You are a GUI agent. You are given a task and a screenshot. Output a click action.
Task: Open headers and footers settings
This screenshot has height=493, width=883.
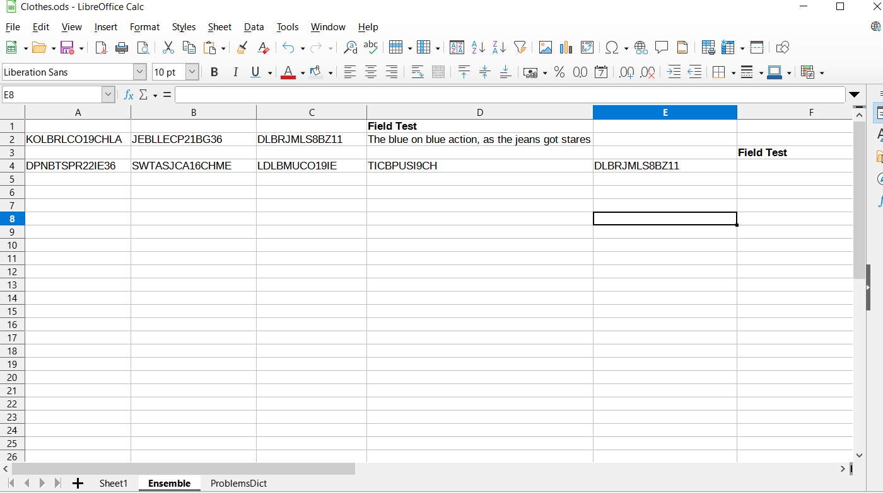(682, 47)
